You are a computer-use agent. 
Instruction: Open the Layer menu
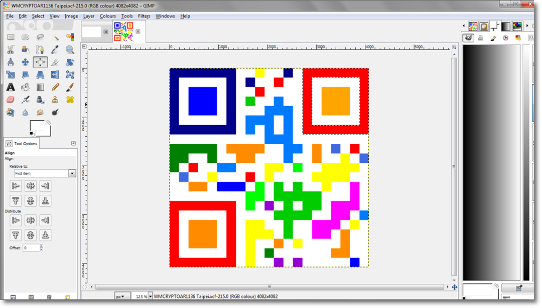pos(88,16)
